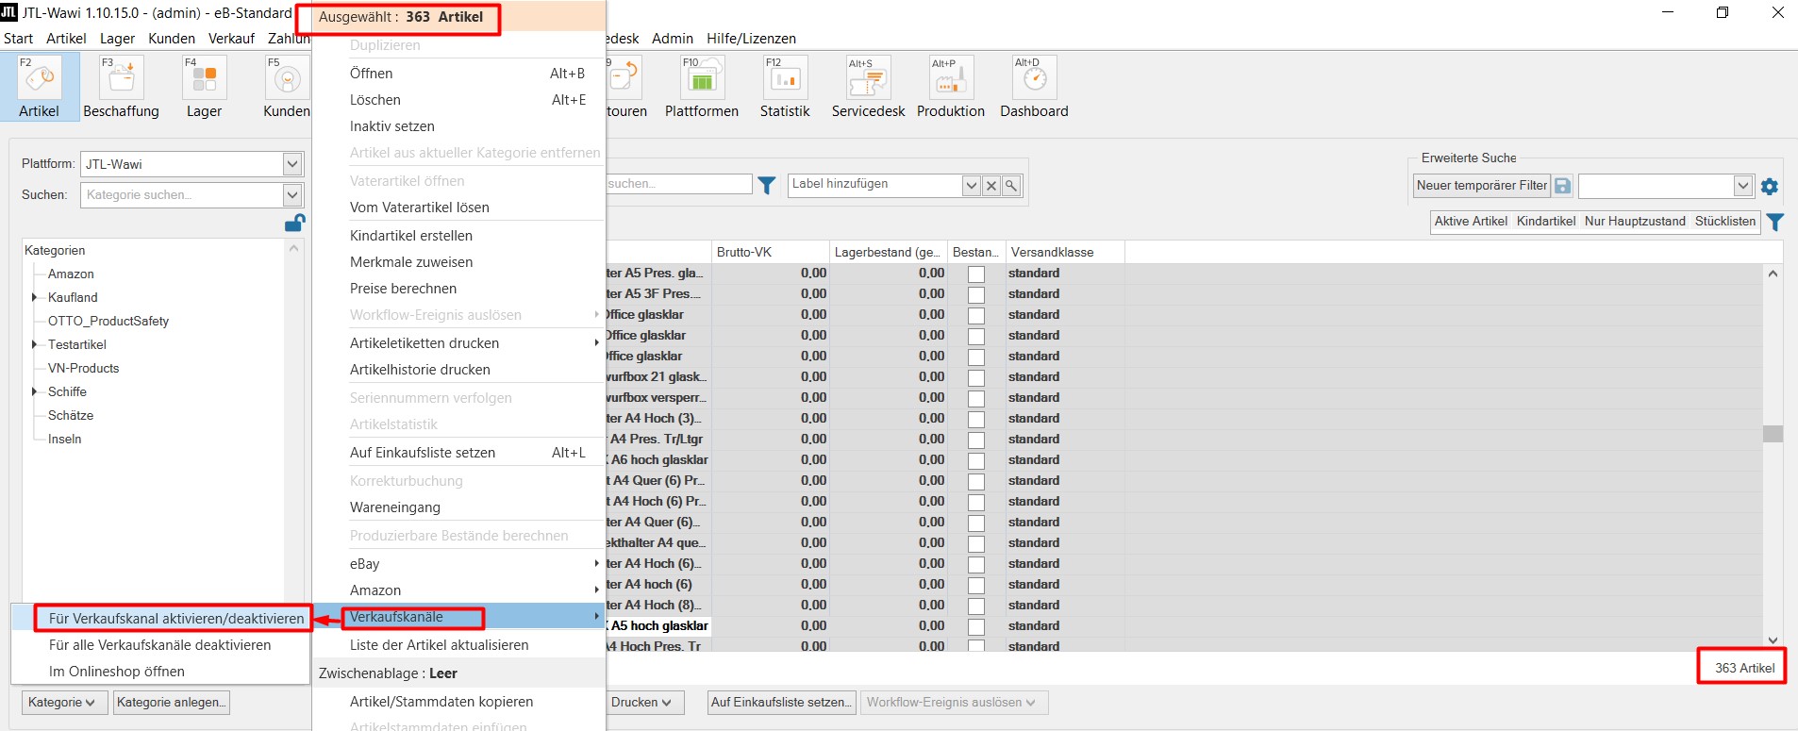Image resolution: width=1798 pixels, height=731 pixels.
Task: Open the extended search filter dropdown
Action: pyautogui.click(x=1743, y=186)
